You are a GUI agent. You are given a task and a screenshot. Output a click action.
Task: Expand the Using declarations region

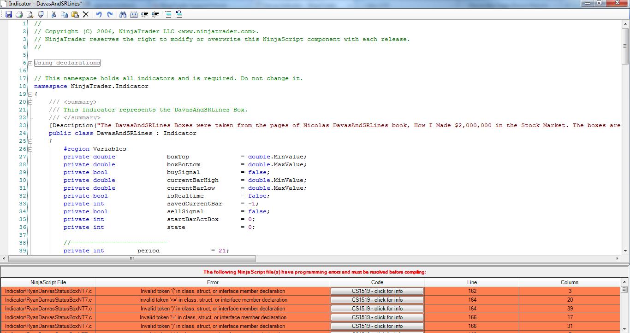pyautogui.click(x=30, y=63)
